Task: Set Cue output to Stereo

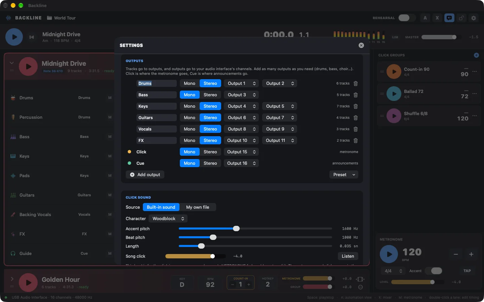Action: point(210,163)
